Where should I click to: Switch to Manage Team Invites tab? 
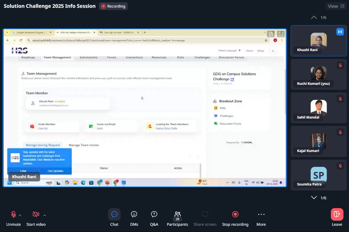[84, 145]
